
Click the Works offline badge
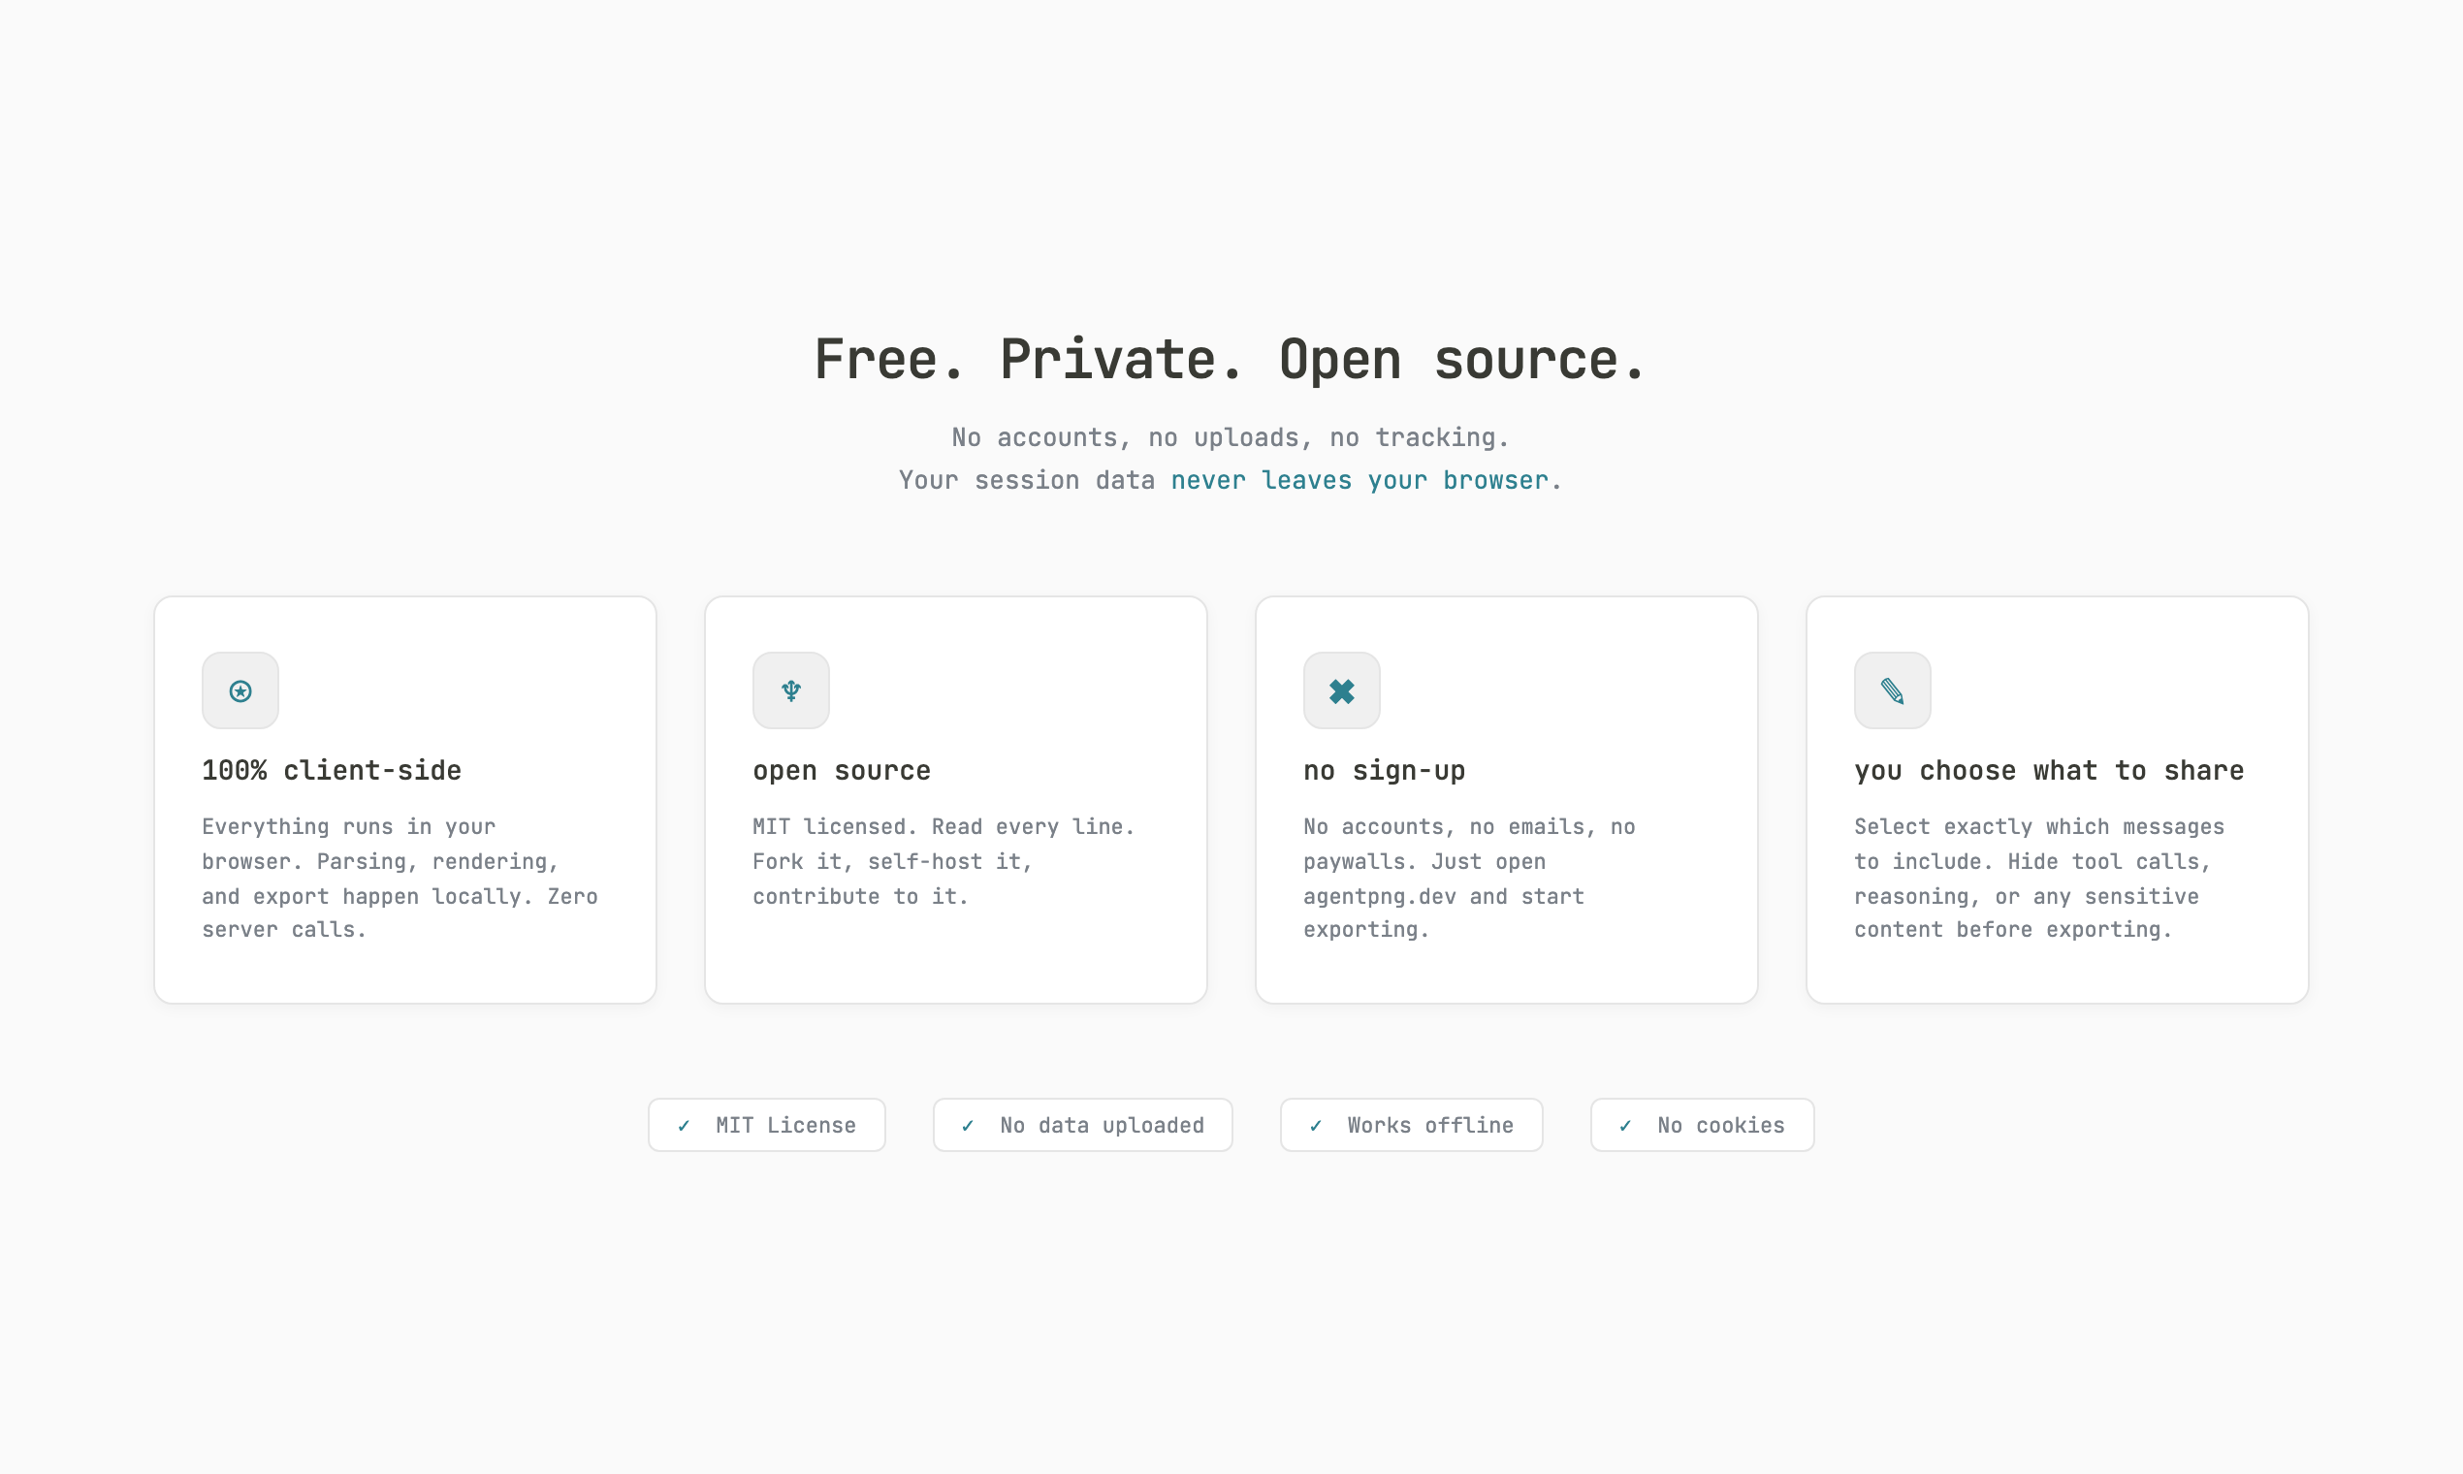tap(1410, 1124)
